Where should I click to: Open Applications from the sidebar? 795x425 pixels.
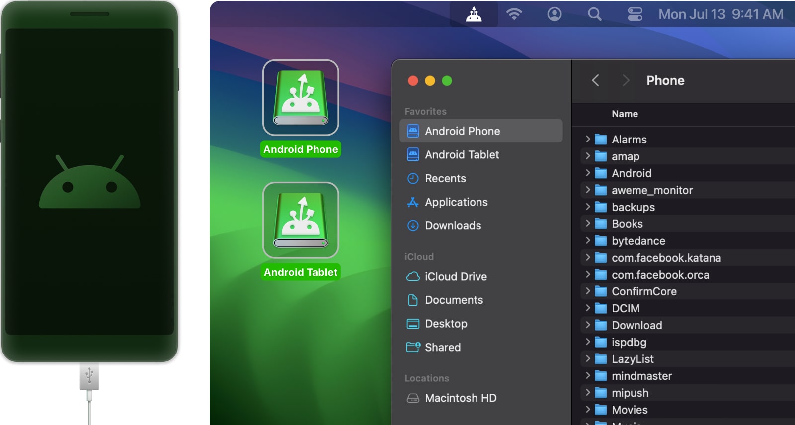pyautogui.click(x=456, y=202)
